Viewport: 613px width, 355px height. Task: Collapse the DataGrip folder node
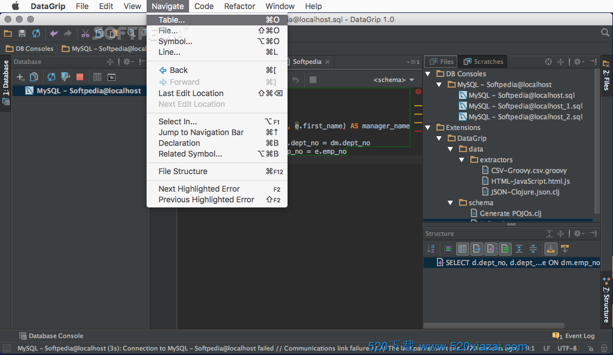(x=439, y=138)
